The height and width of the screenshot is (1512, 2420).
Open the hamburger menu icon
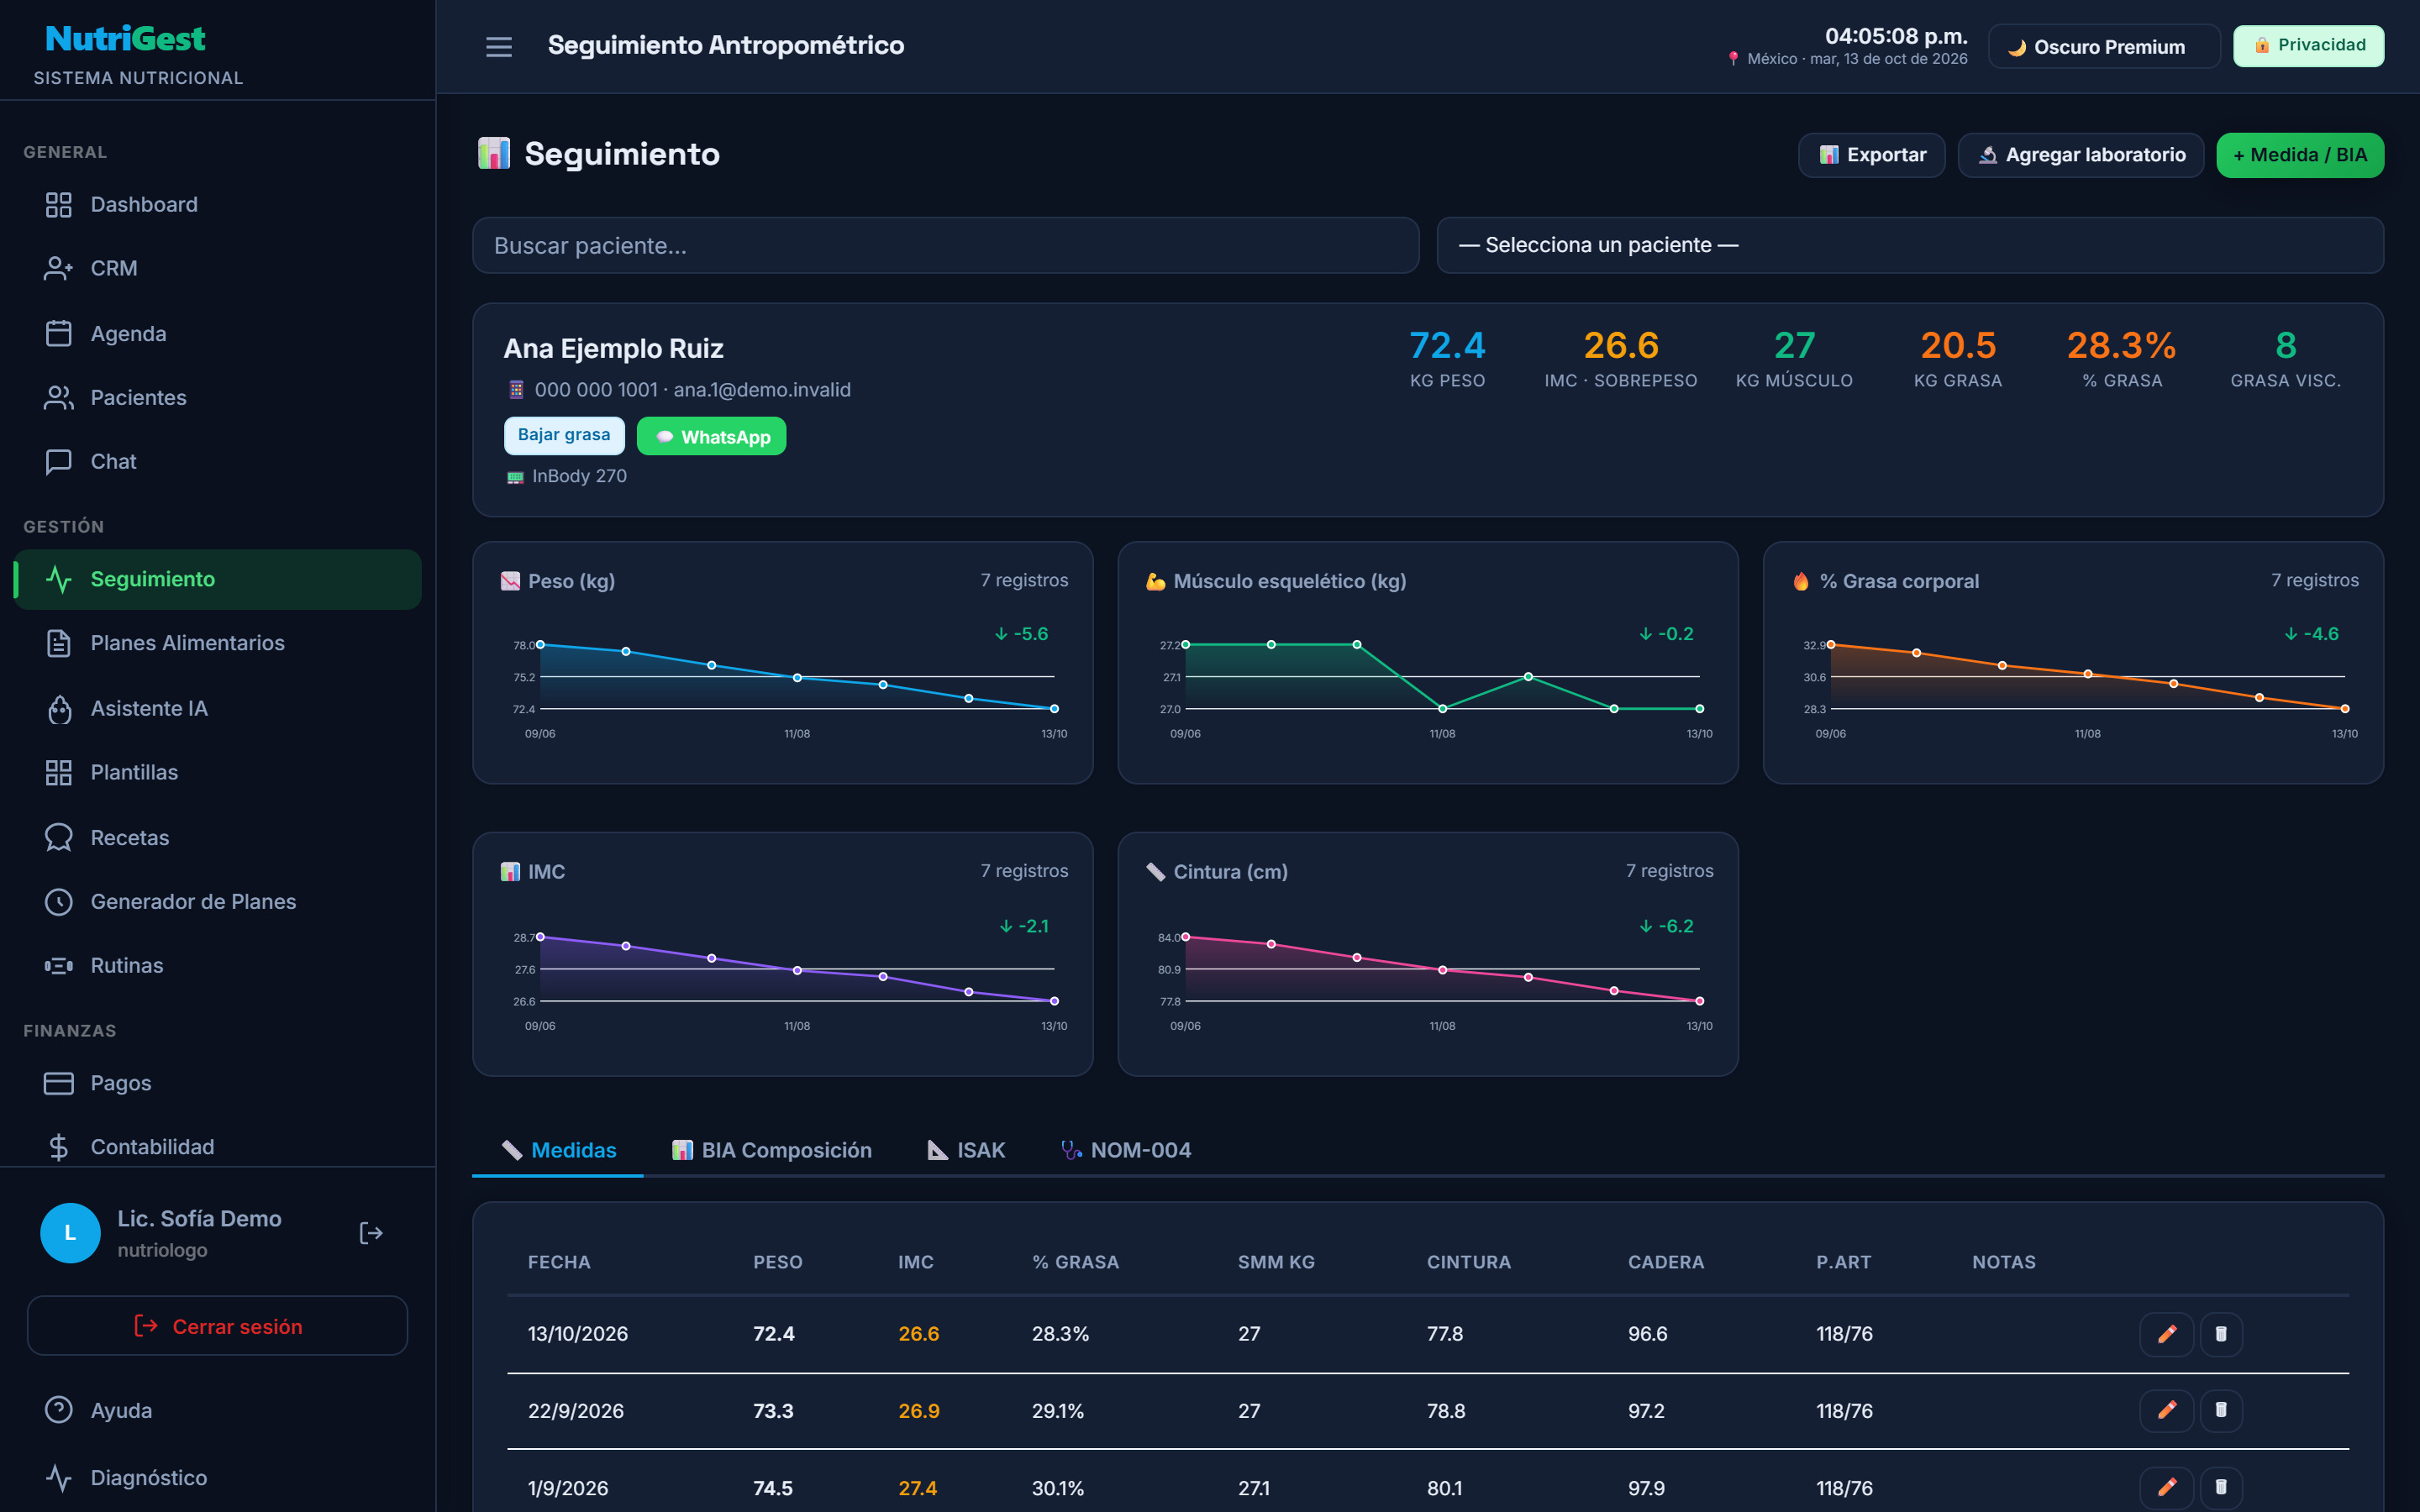(x=499, y=46)
